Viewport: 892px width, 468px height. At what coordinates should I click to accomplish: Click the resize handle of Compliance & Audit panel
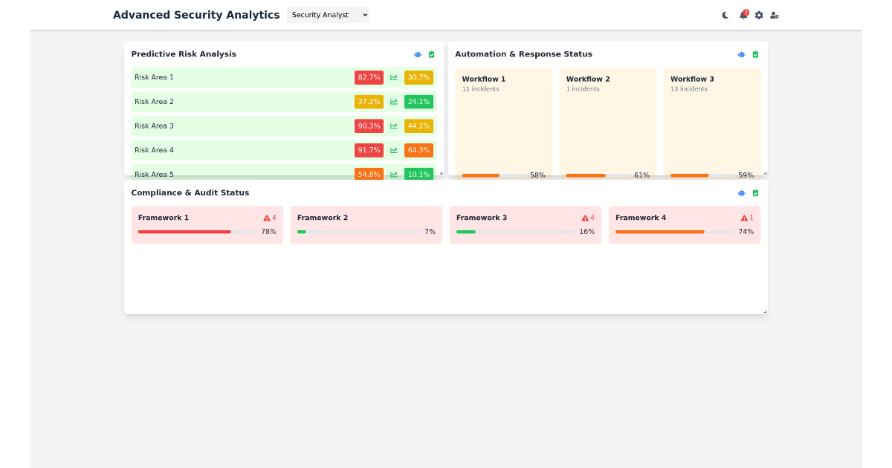click(764, 311)
